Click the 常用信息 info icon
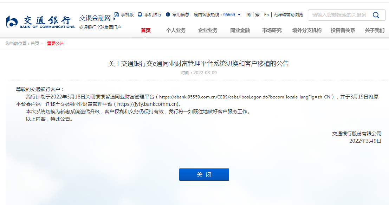The width and height of the screenshot is (389, 205). point(168,15)
